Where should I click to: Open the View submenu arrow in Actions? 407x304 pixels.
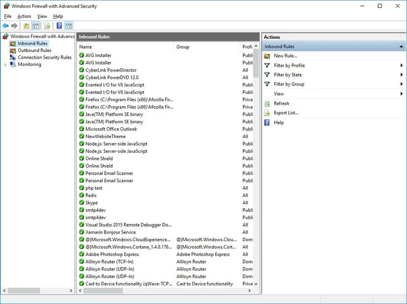[x=402, y=94]
